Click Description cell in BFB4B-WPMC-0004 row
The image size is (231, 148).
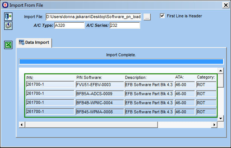coord(149,103)
